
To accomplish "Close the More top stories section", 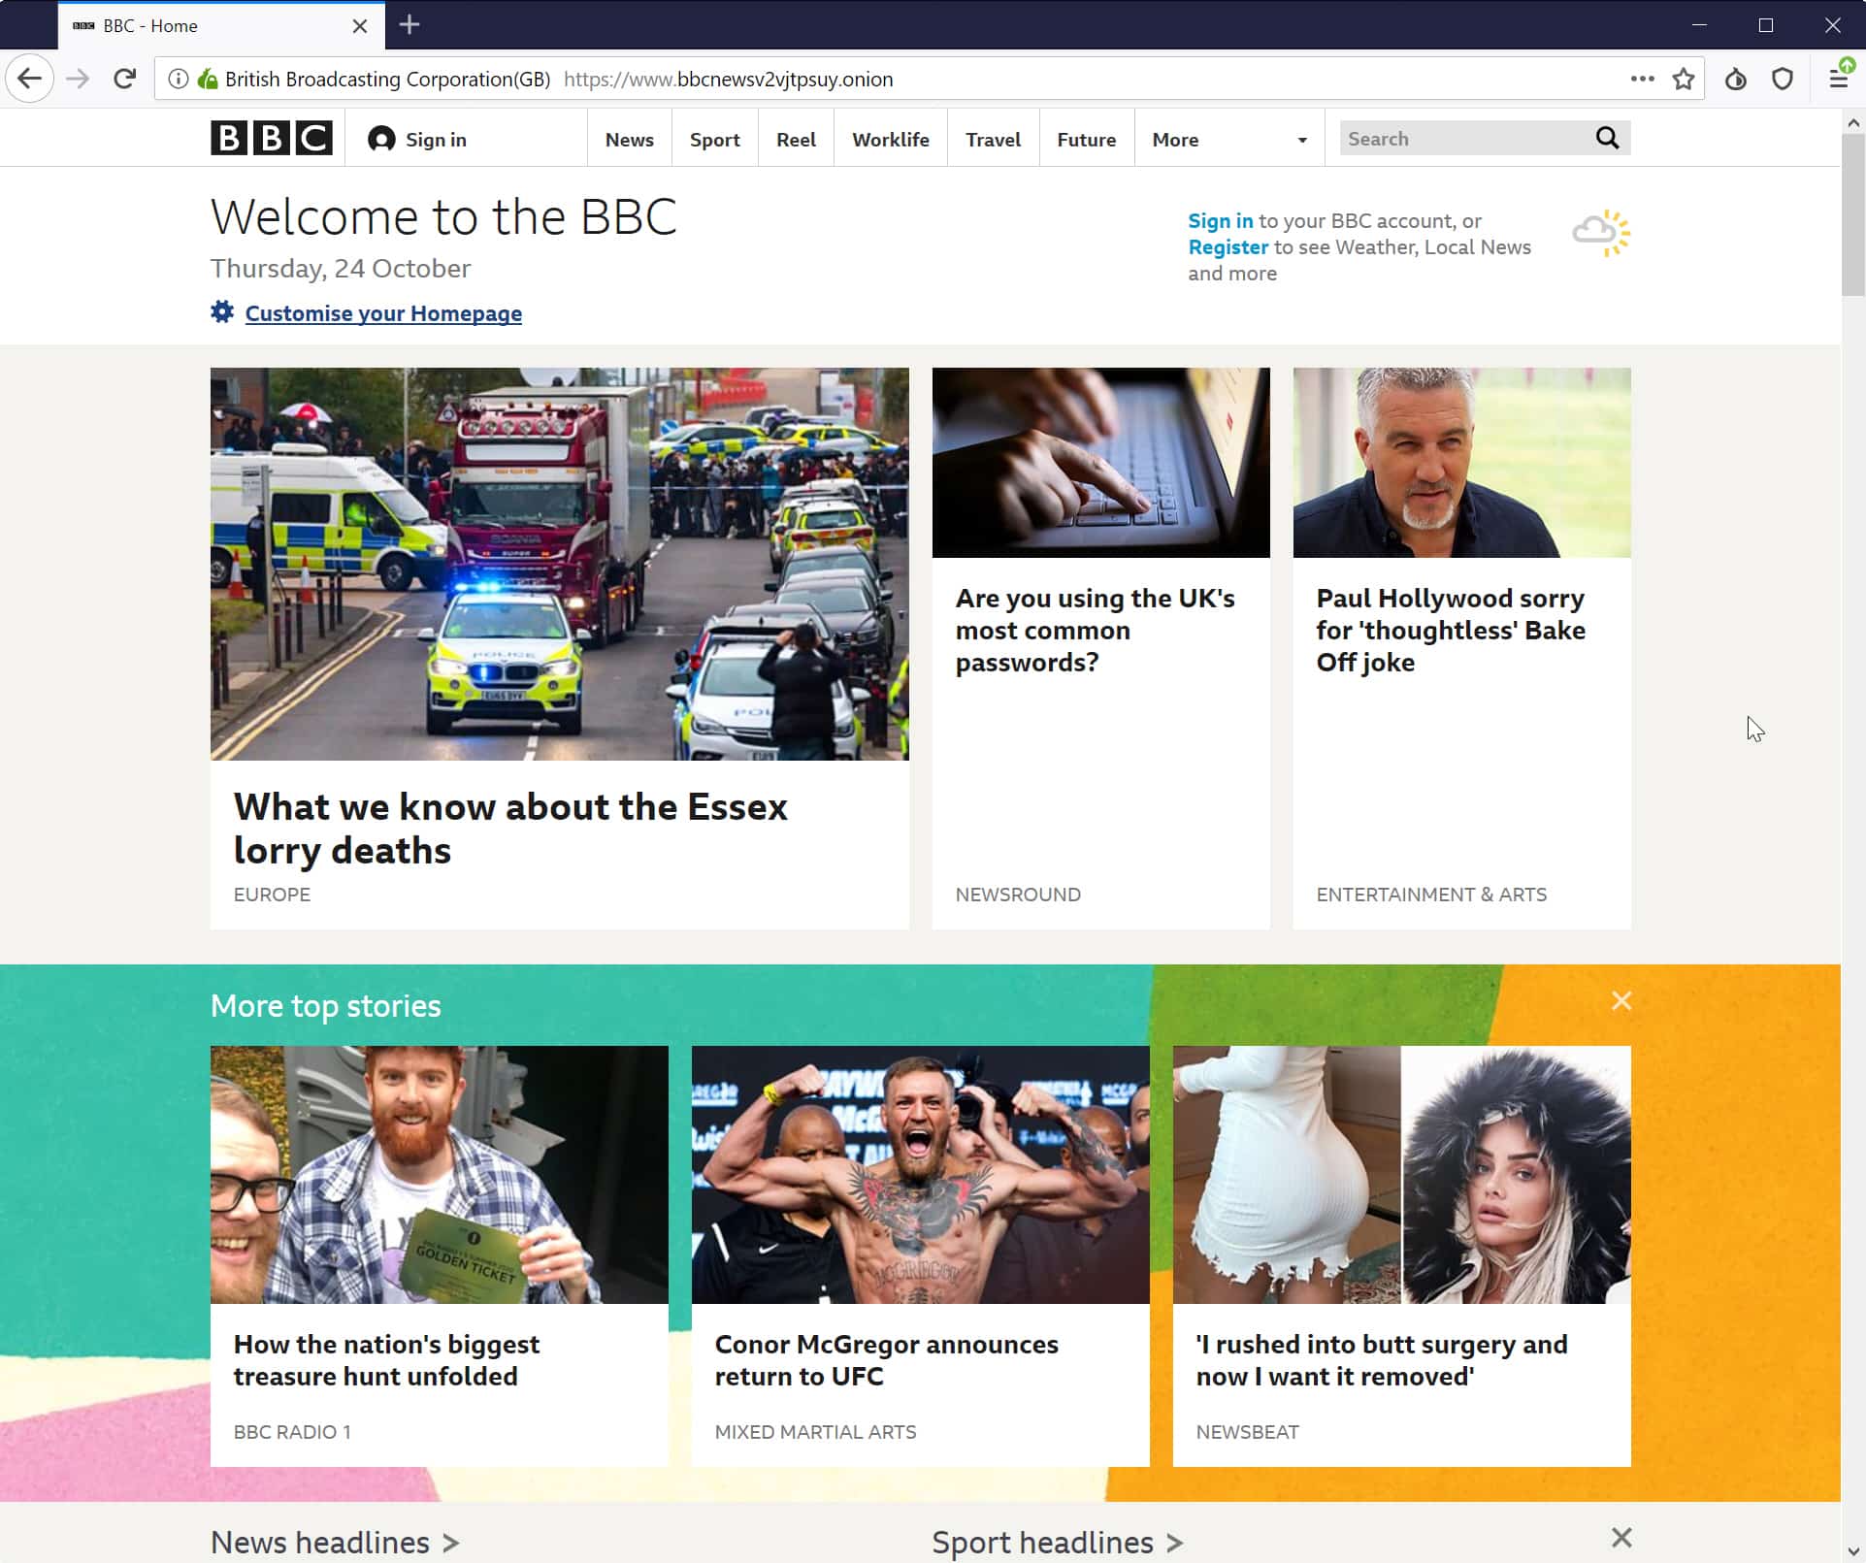I will (1620, 1000).
